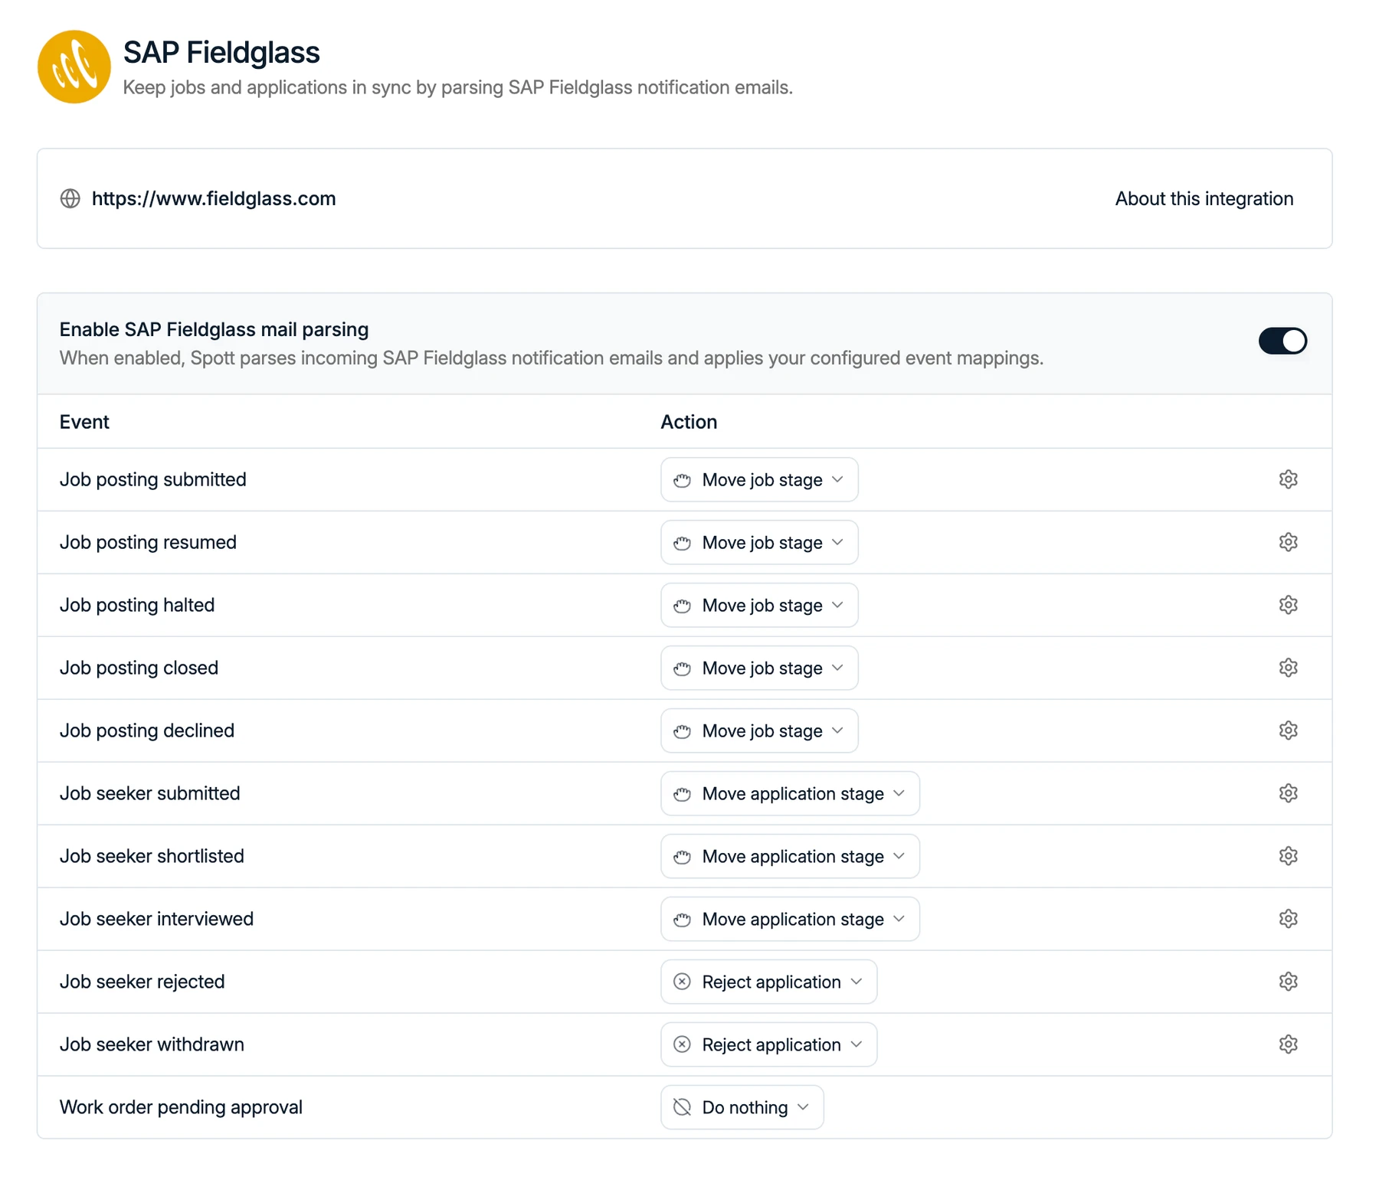The height and width of the screenshot is (1196, 1379).
Task: Open action dropdown for Job seeker submitted
Action: point(790,793)
